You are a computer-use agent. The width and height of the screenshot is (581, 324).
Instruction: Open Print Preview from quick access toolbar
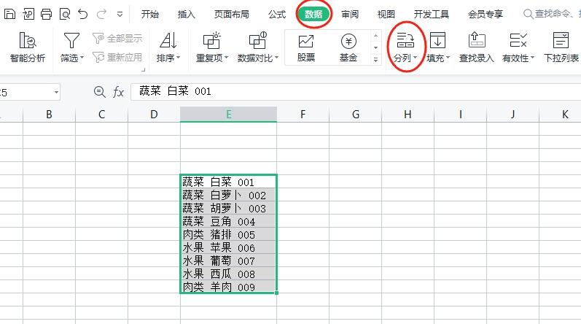click(65, 14)
